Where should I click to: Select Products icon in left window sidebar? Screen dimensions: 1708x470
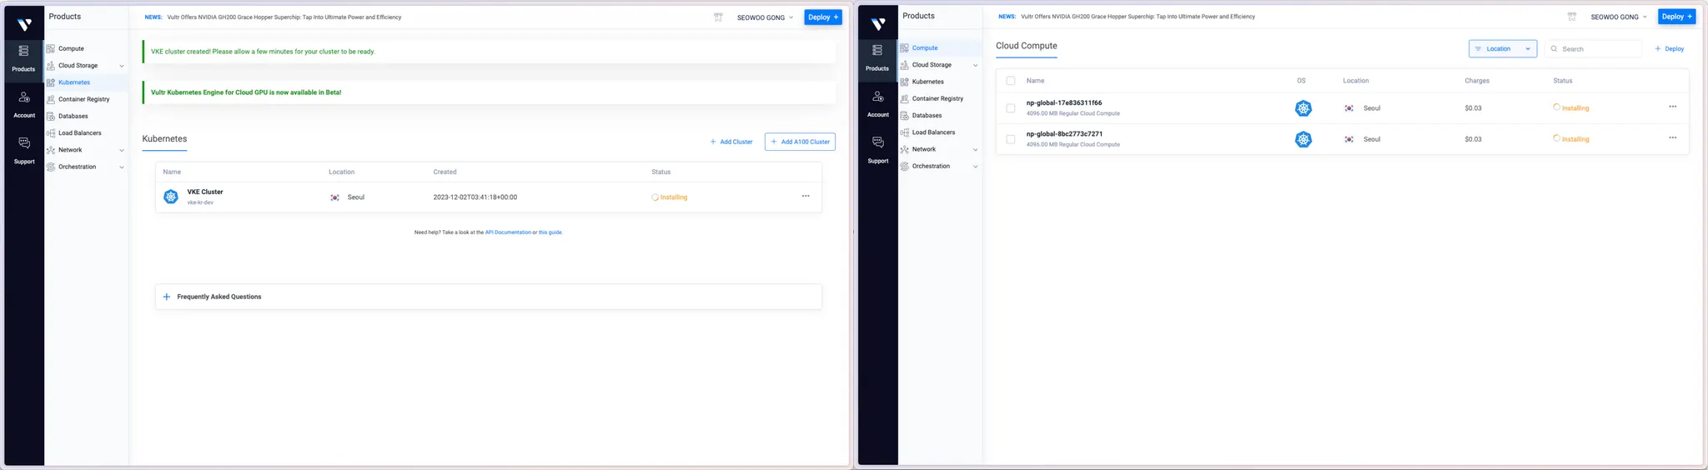23,52
